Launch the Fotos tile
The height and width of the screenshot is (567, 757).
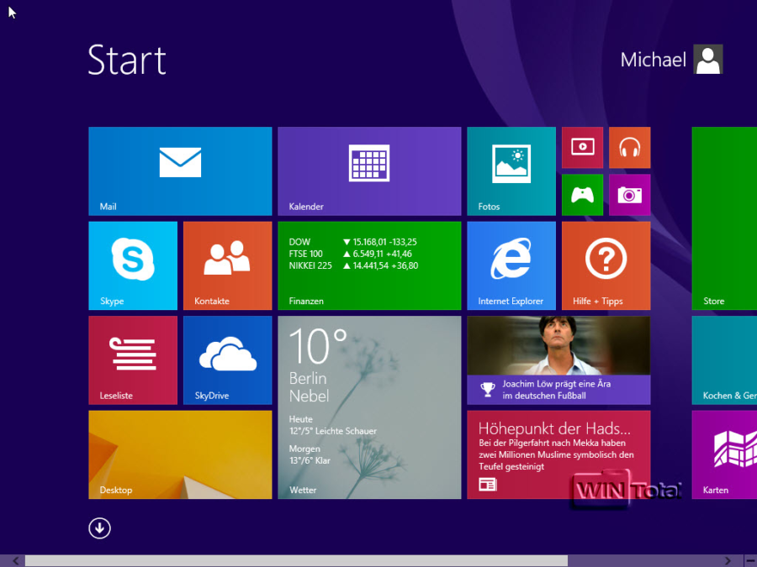(x=511, y=171)
